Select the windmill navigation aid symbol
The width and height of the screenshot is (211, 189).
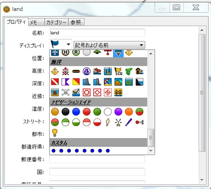pyautogui.click(x=118, y=122)
